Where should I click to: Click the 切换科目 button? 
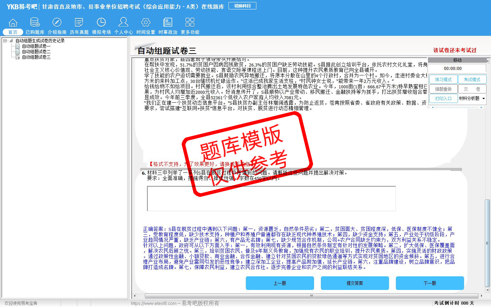242,6
